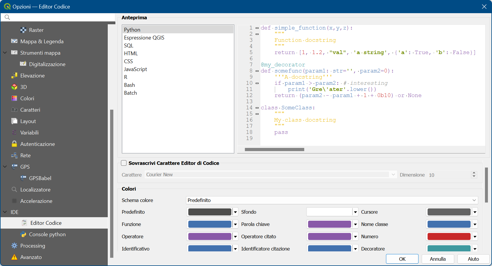
Task: Click the Rete network icon
Action: pos(14,155)
